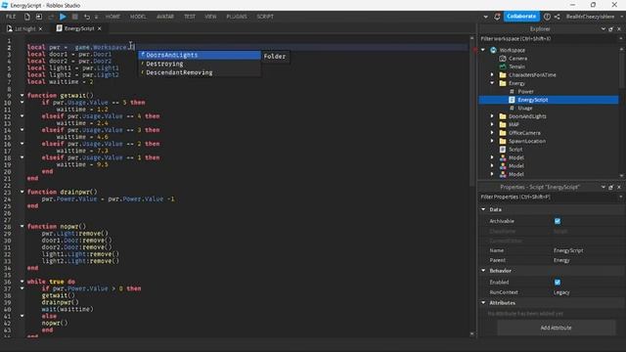Switch to the HOME ribbon tab
The height and width of the screenshot is (352, 626).
click(112, 17)
